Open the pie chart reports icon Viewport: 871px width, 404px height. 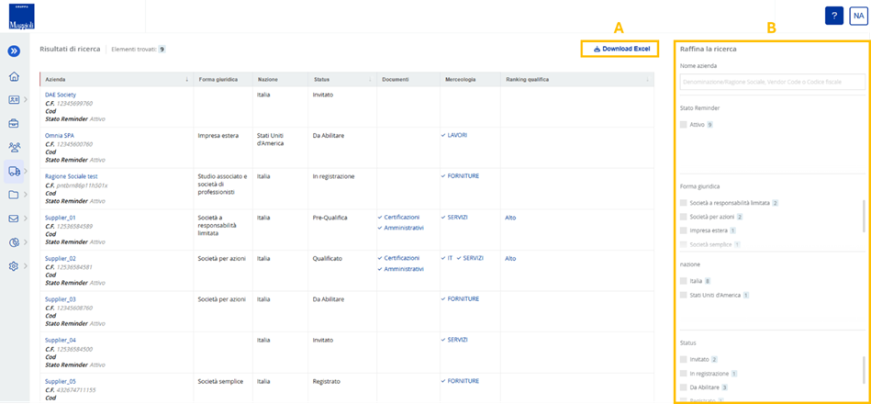[14, 242]
